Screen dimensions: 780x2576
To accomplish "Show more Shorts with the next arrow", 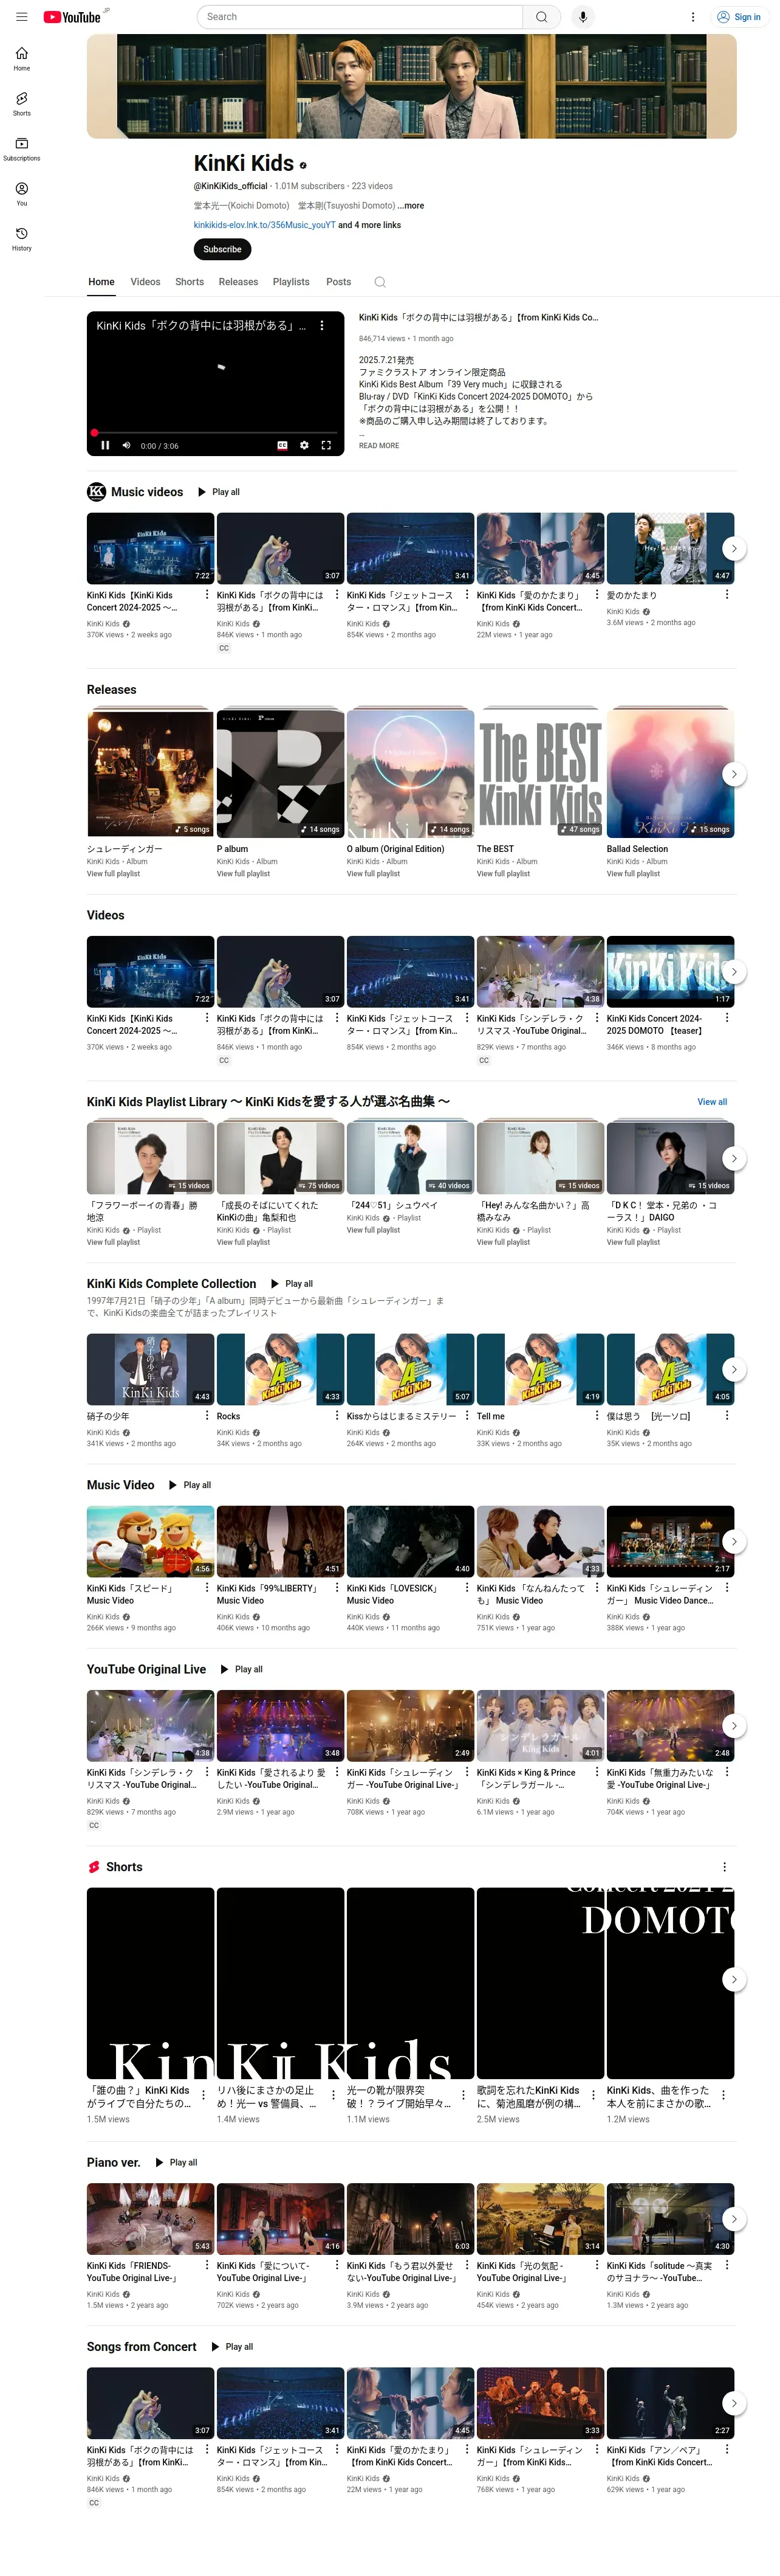I will (734, 1979).
